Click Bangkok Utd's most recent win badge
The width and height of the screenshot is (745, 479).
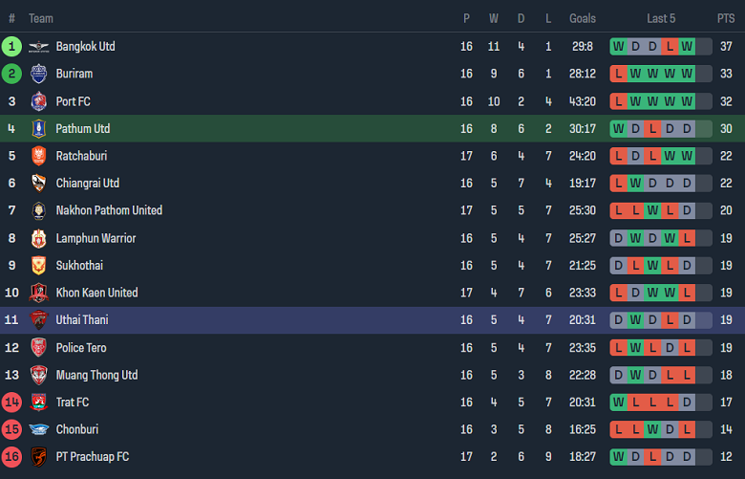pos(687,46)
